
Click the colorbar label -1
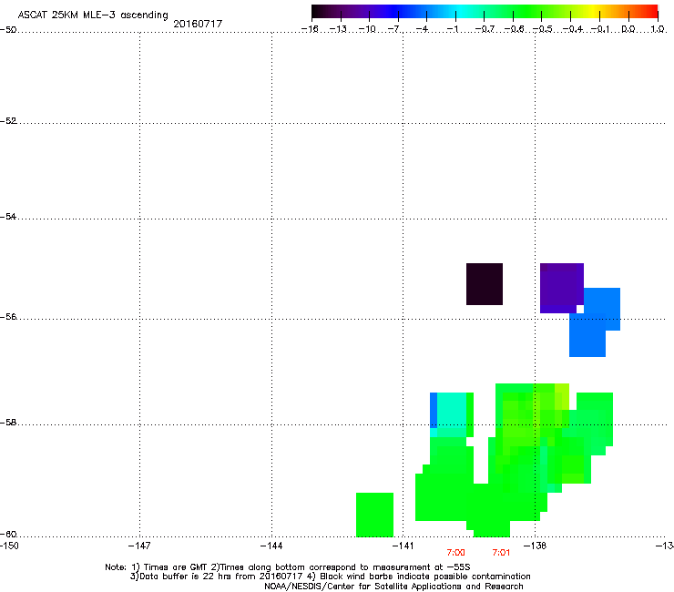pos(452,29)
